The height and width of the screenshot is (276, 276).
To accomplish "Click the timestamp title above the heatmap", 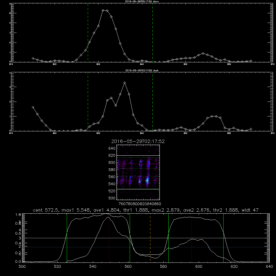I will [138, 141].
